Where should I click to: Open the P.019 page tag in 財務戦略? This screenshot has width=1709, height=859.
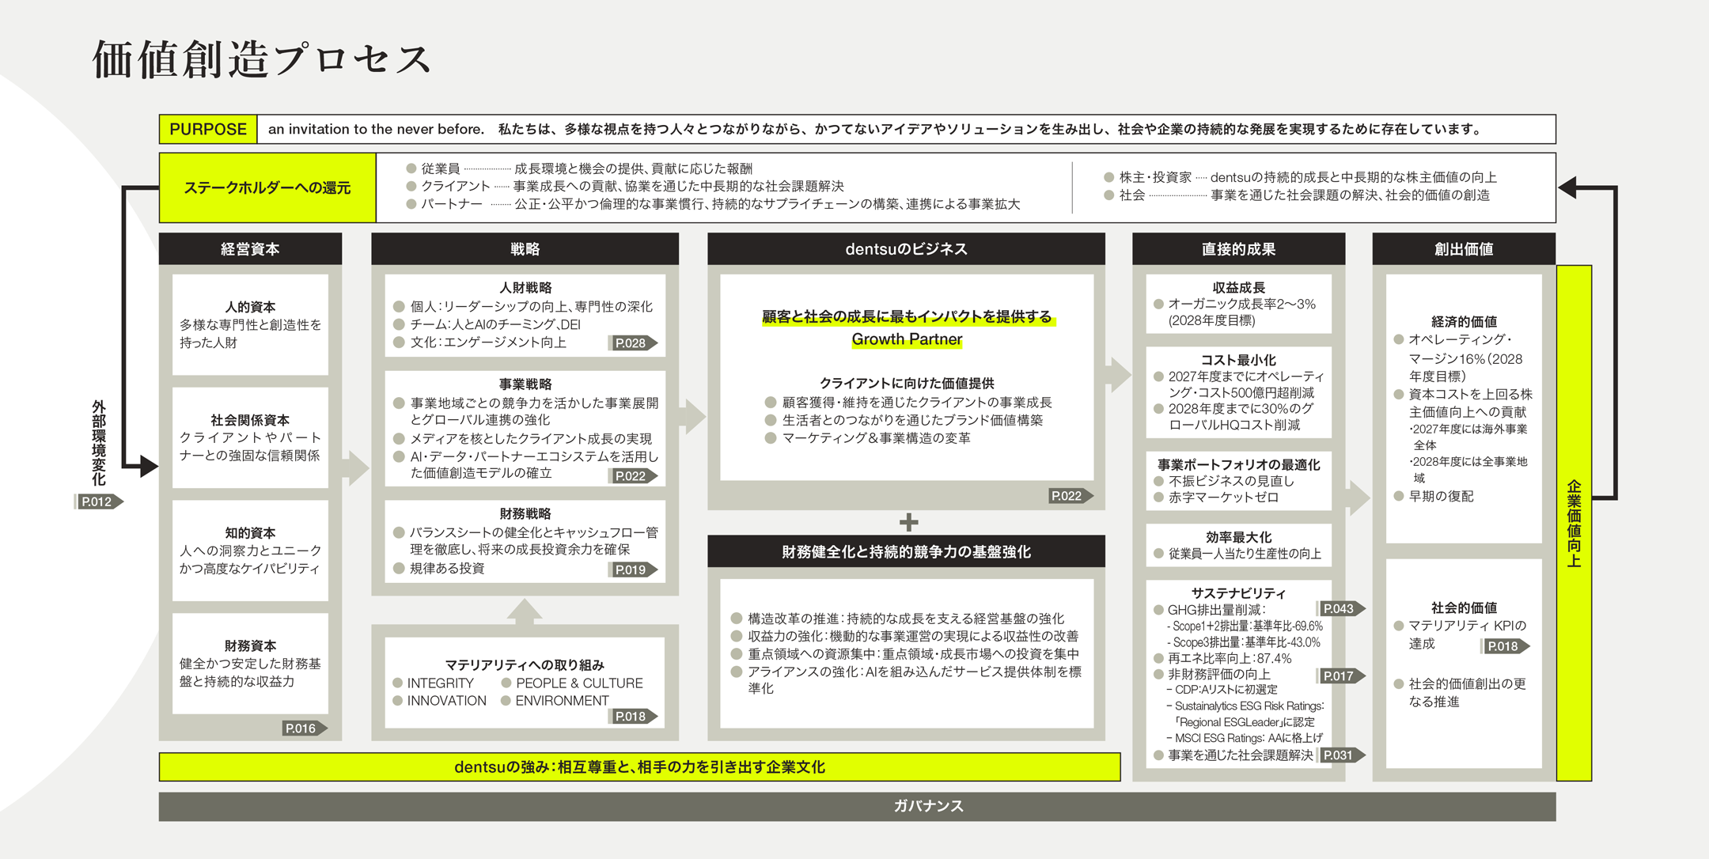point(633,570)
